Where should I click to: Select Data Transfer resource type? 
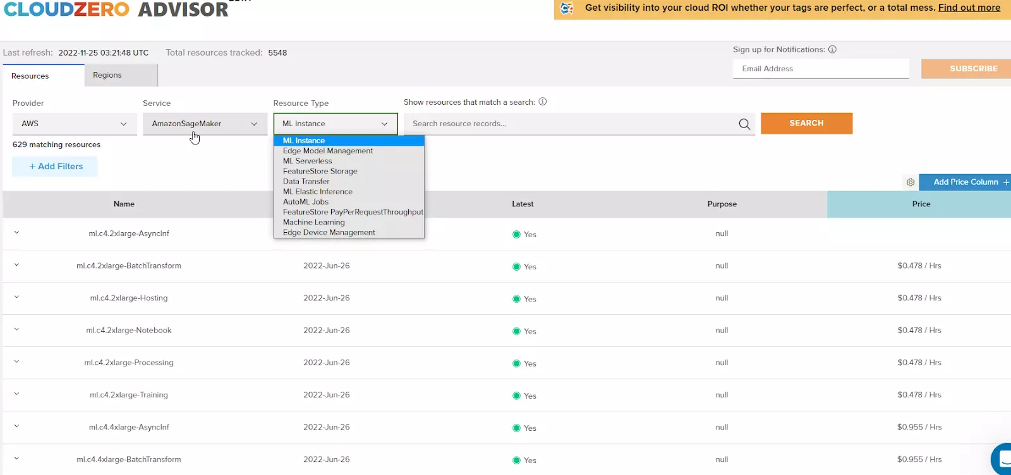coord(349,181)
